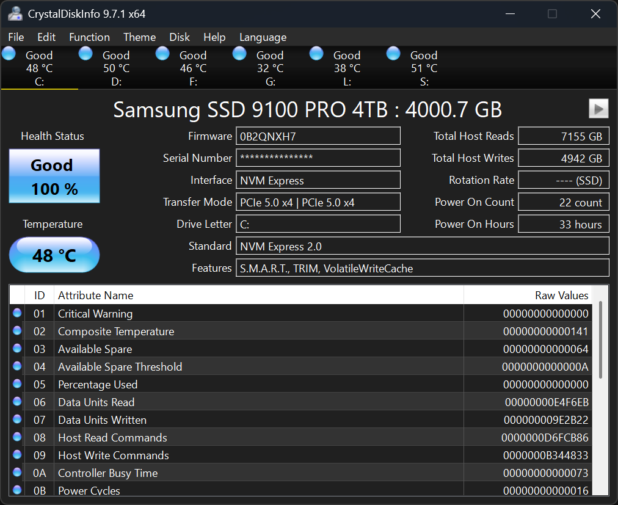Click the Critical Warning status orb
618x505 pixels.
17,313
